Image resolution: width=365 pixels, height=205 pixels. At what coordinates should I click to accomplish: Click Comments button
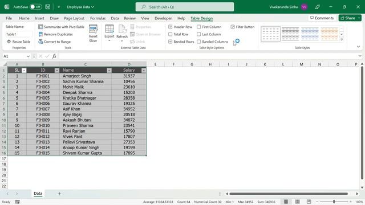click(x=322, y=18)
